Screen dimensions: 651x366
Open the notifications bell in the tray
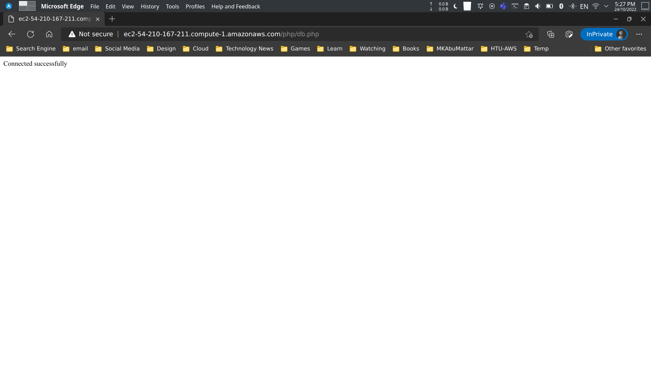point(480,6)
